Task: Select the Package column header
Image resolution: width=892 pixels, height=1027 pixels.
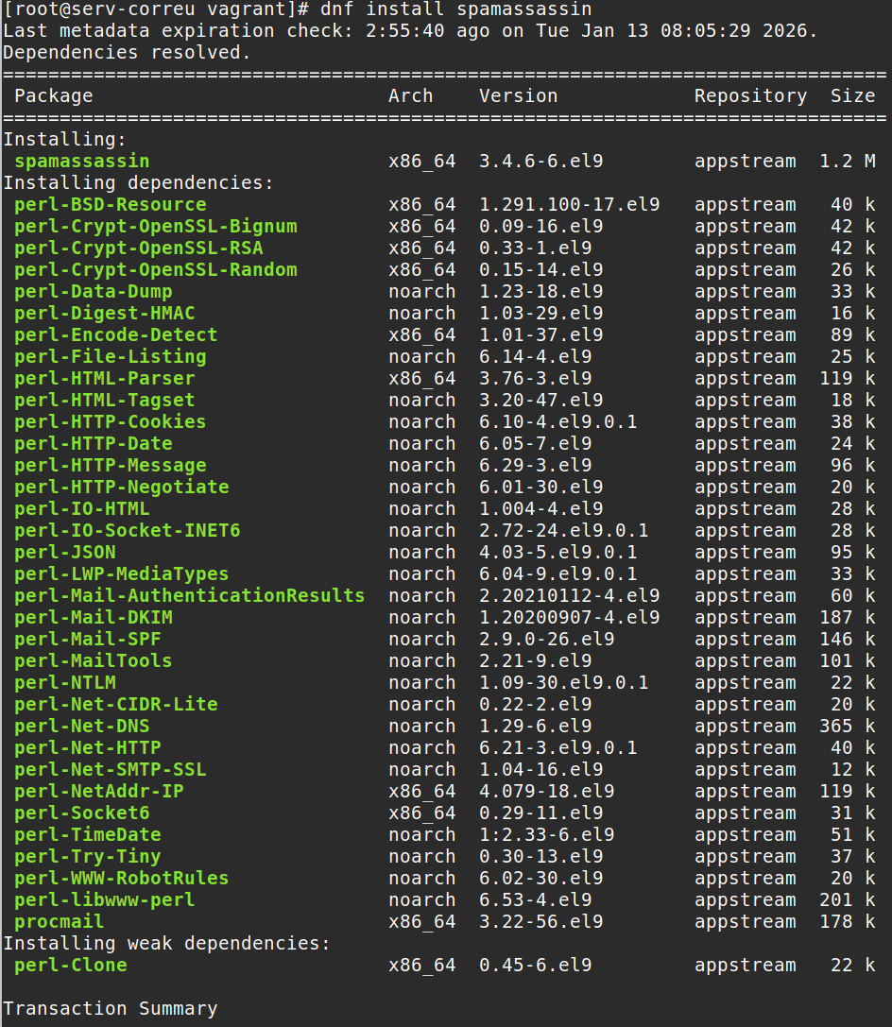Action: pyautogui.click(x=53, y=95)
